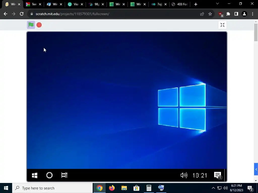Open host clock showing 6:21 PM
This screenshot has width=258, height=193.
click(x=236, y=188)
